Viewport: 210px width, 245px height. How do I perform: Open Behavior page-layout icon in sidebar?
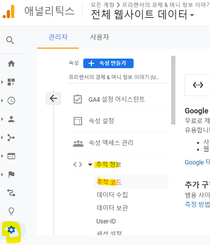pos(11,156)
